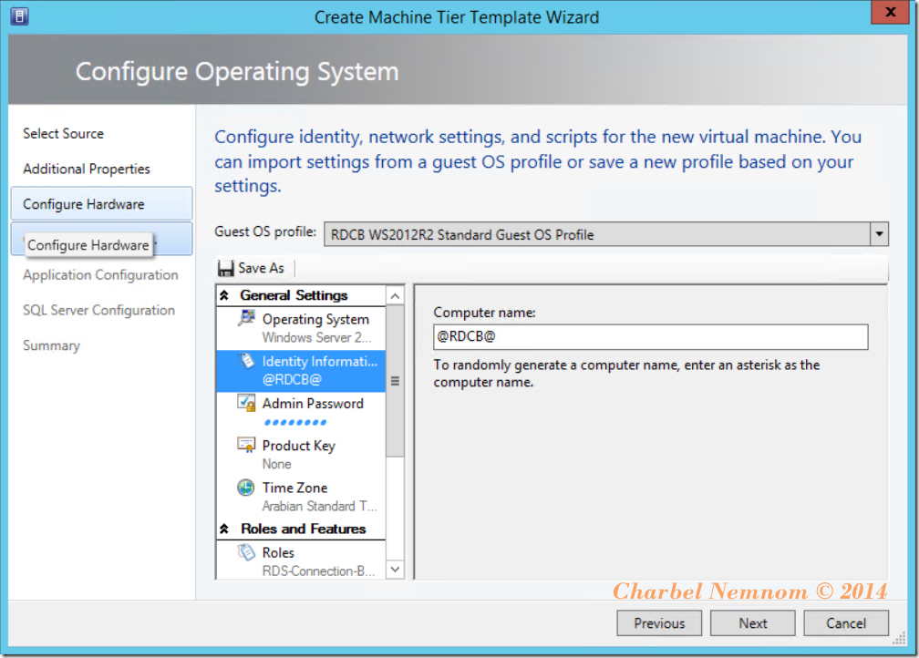Image resolution: width=919 pixels, height=658 pixels.
Task: Click the Cancel button
Action: point(846,623)
